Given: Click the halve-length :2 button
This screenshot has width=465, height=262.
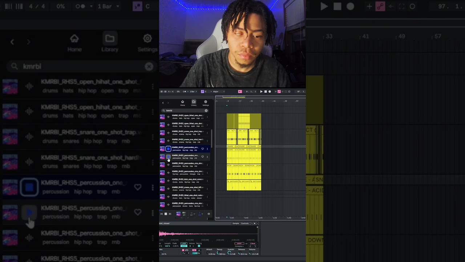Looking at the screenshot, I should pos(250,246).
